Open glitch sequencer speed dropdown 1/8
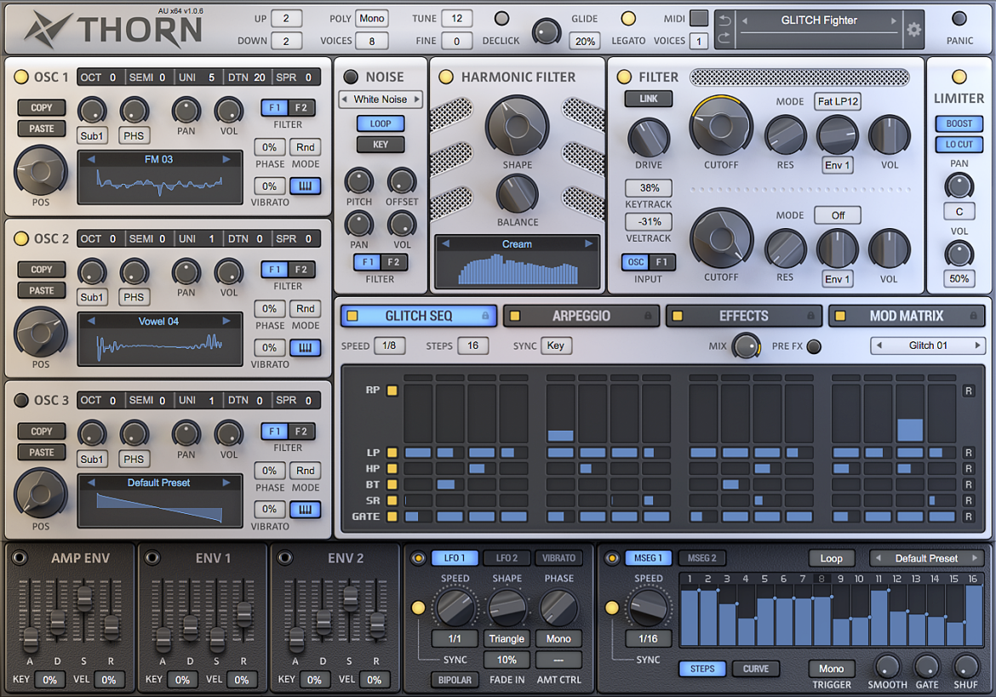Image resolution: width=996 pixels, height=697 pixels. pos(389,346)
